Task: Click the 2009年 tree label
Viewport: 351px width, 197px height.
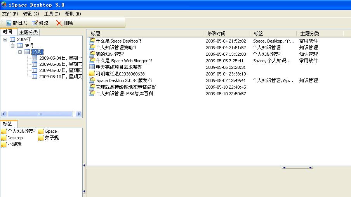Action: (x=24, y=39)
